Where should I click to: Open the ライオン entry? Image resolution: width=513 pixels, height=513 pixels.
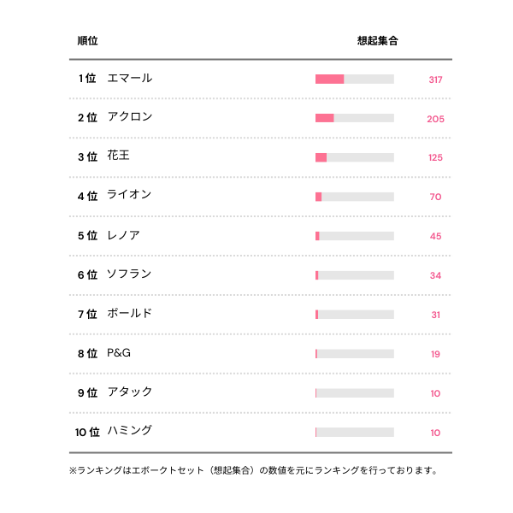(129, 196)
